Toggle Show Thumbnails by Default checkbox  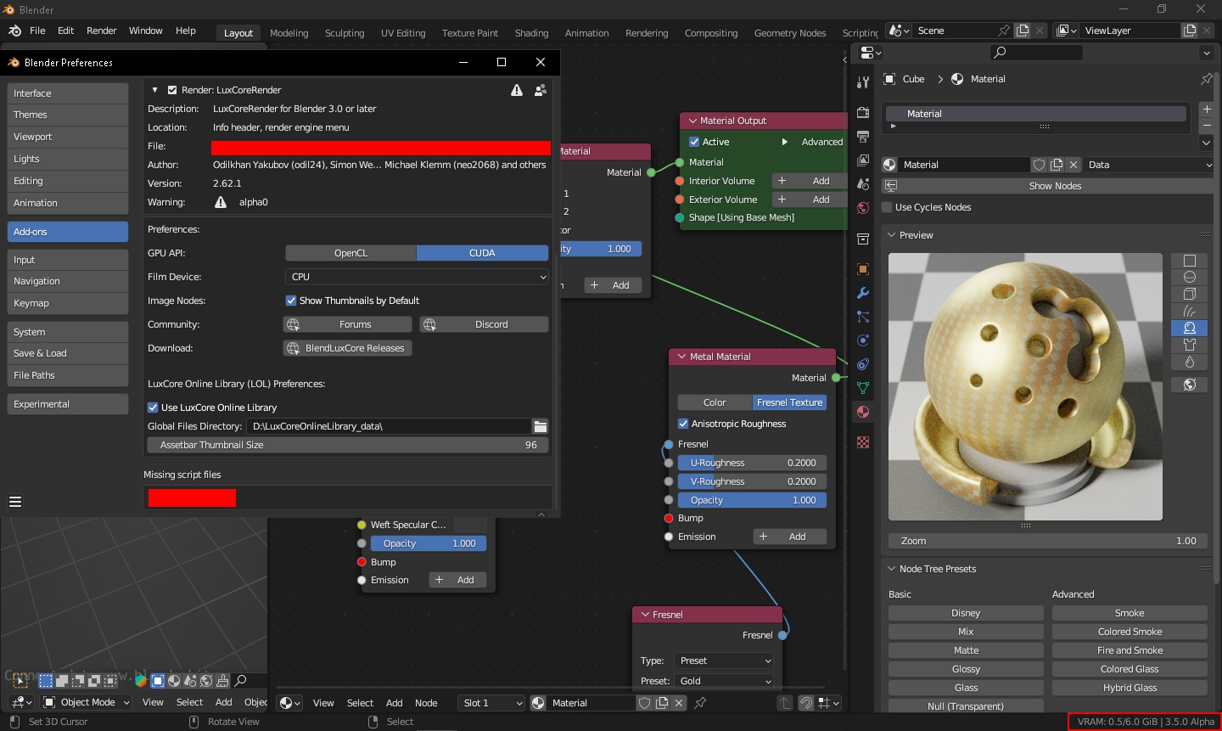click(x=291, y=301)
